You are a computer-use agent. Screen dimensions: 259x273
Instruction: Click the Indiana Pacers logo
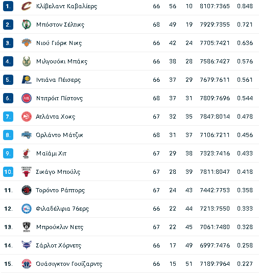(x=27, y=80)
